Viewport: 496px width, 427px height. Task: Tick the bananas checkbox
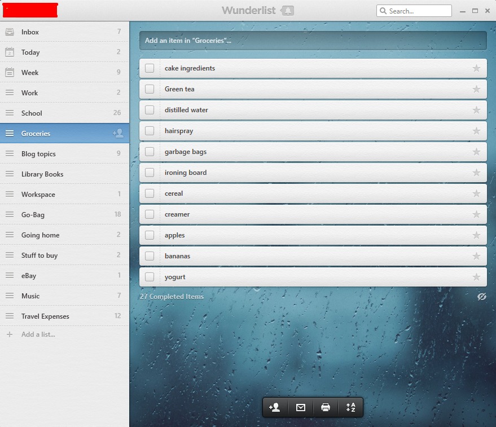(x=150, y=256)
